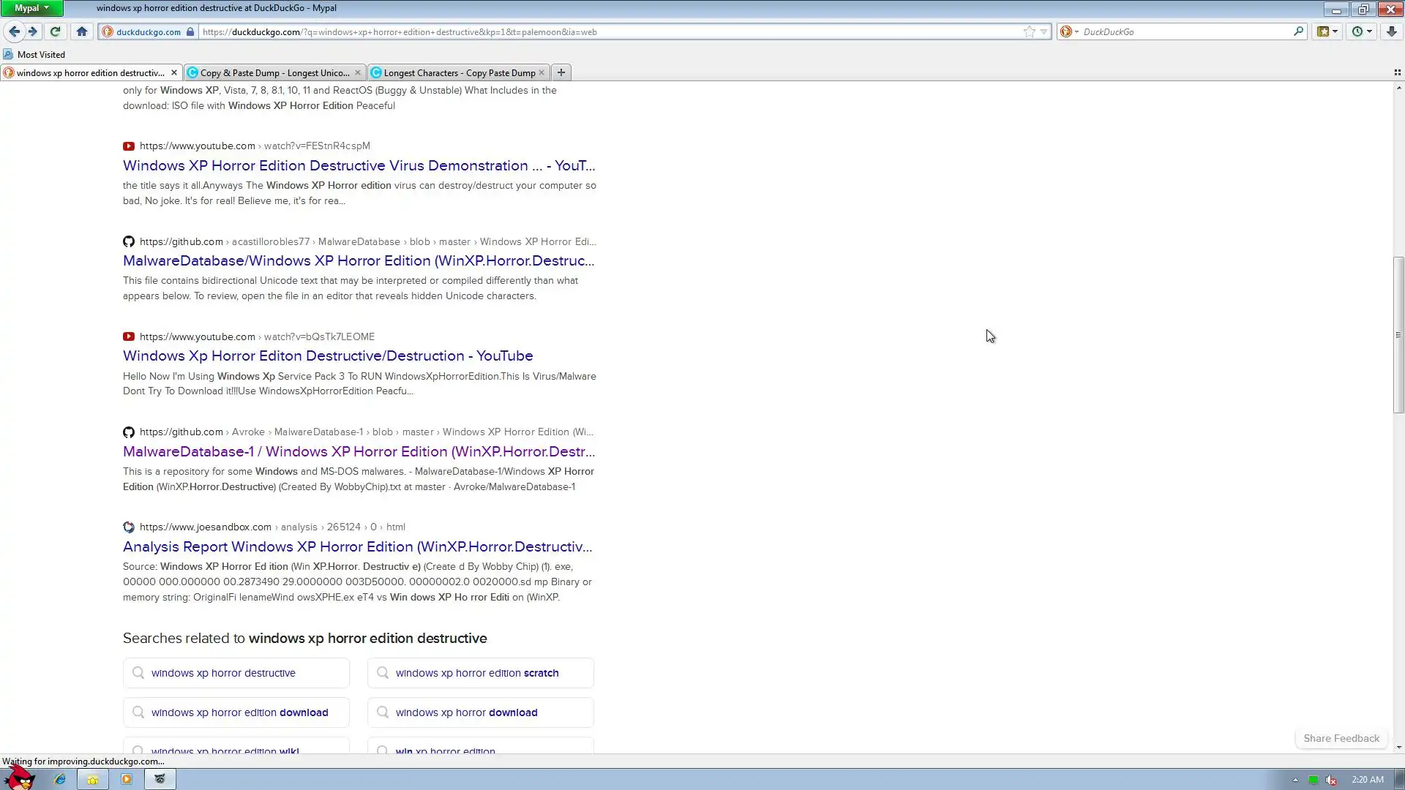Viewport: 1405px width, 790px height.
Task: Switch to Longest Characters Copy Paste tab
Action: pos(459,72)
